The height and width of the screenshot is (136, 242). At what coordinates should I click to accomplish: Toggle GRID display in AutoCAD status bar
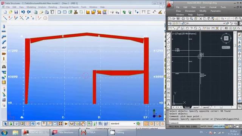(x=216, y=127)
